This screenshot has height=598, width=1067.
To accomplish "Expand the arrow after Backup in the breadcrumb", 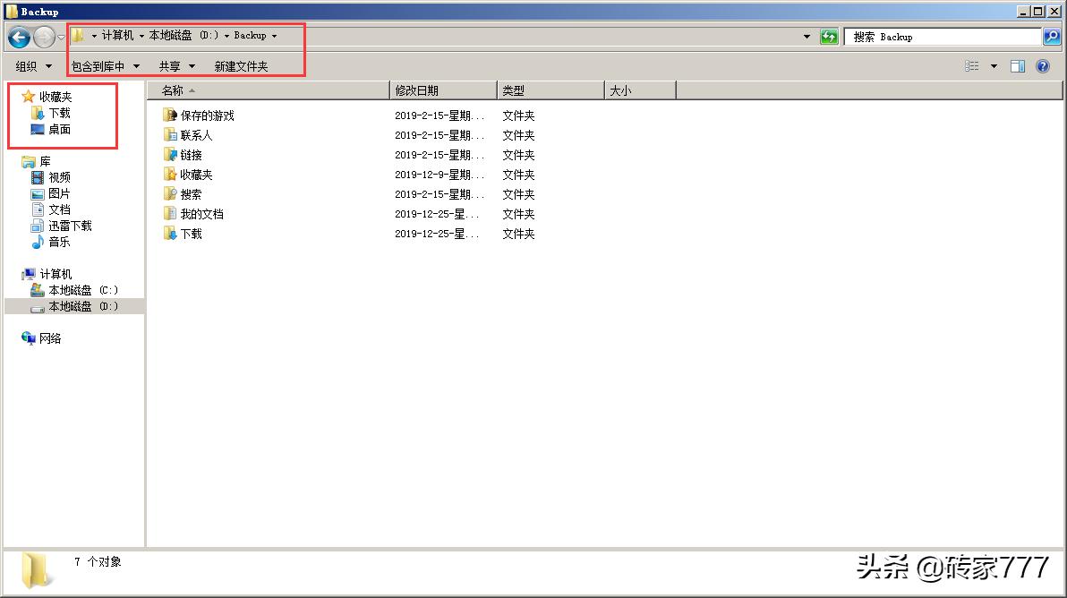I will pyautogui.click(x=274, y=36).
